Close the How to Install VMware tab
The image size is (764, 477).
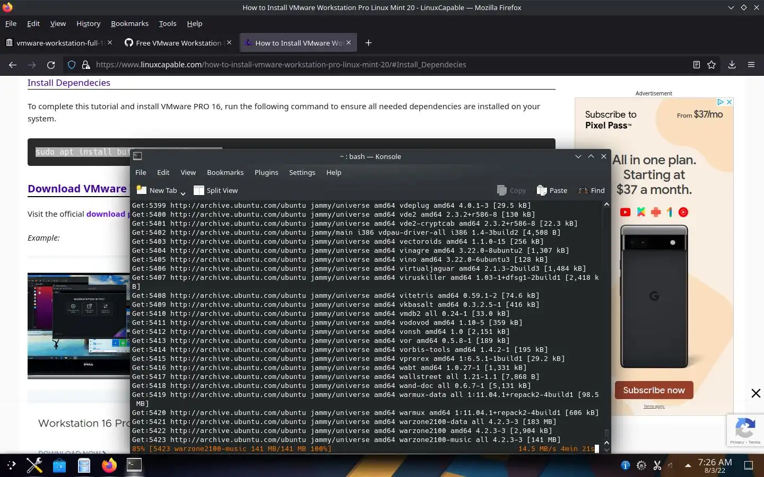click(x=349, y=42)
